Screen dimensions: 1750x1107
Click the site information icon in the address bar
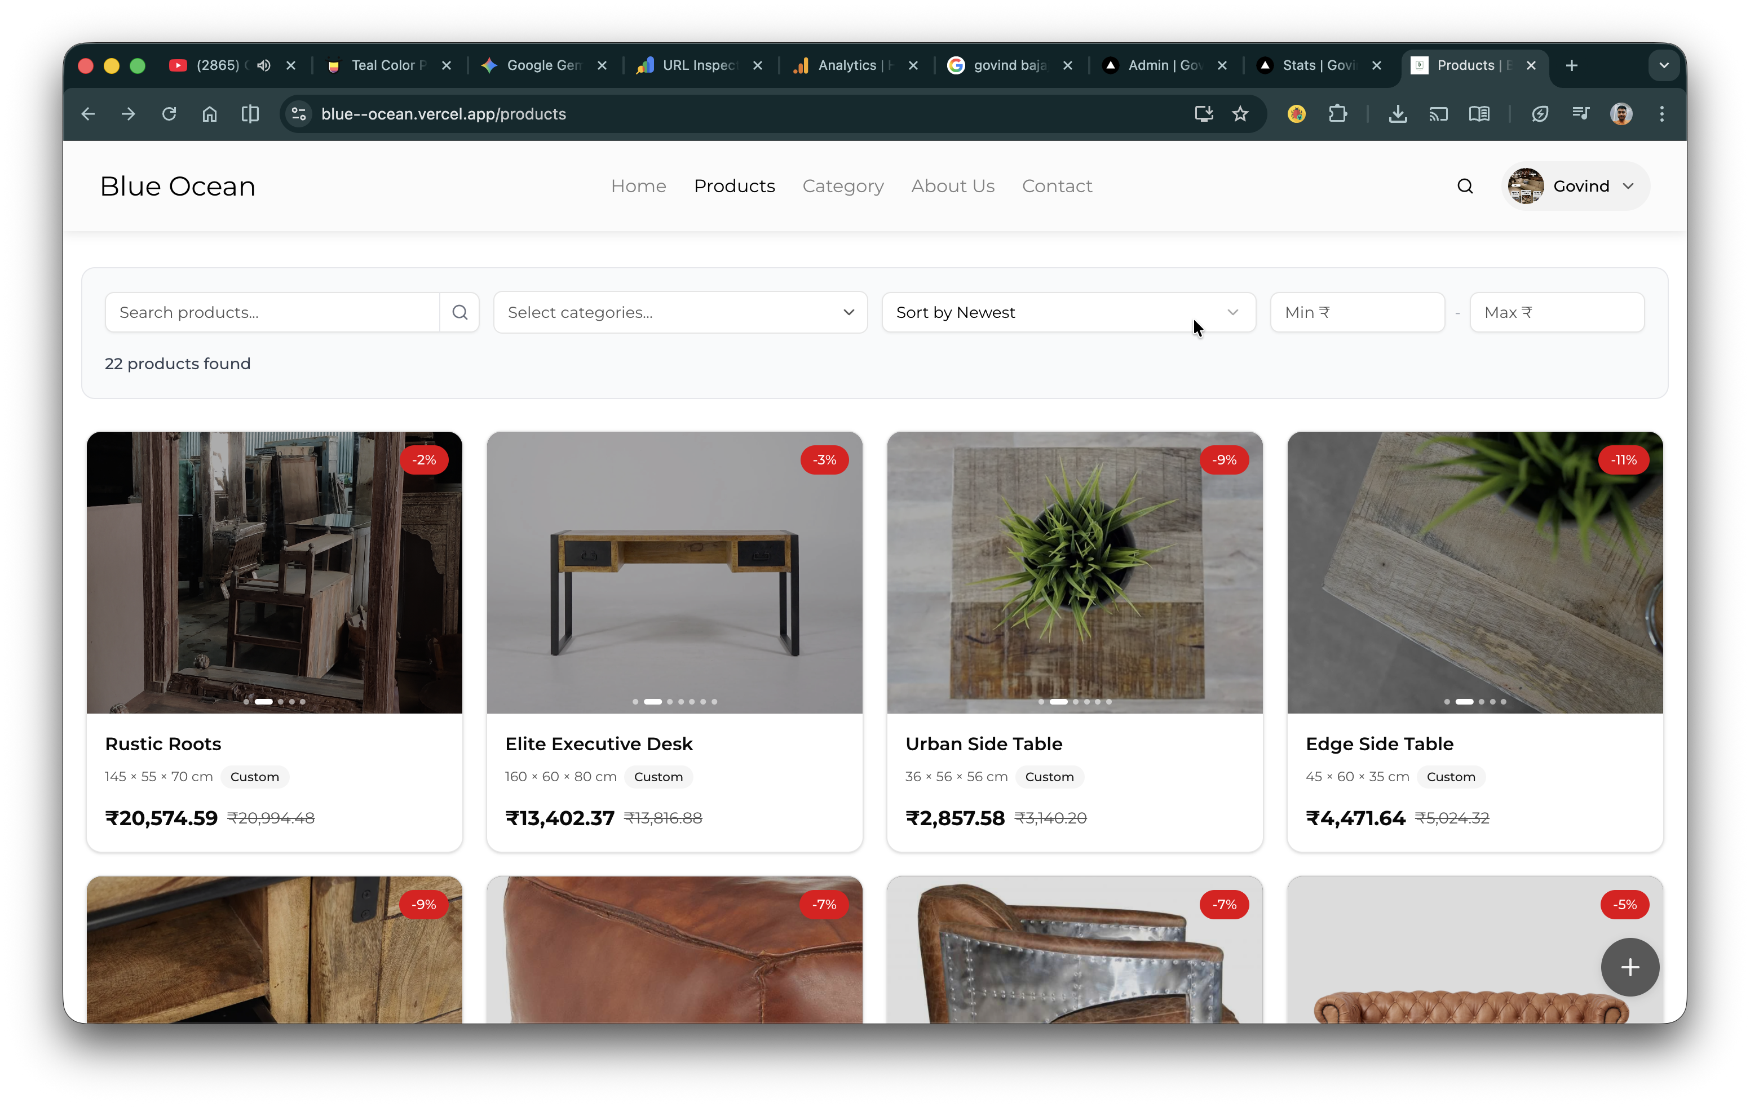pos(298,113)
